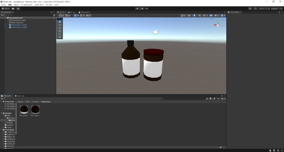Open the undo history clock icon
The height and width of the screenshot is (152, 284).
pos(250,9)
